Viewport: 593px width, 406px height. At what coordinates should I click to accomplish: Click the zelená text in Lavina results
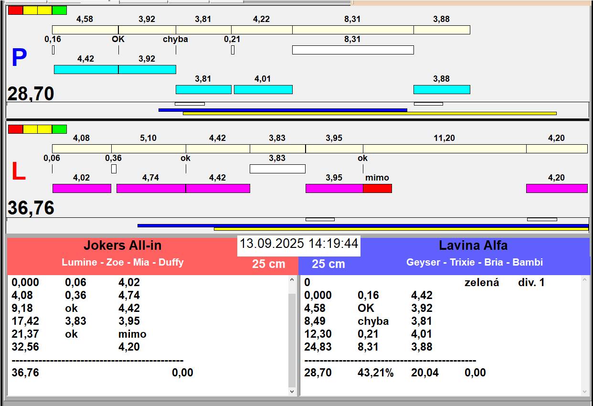pyautogui.click(x=482, y=282)
